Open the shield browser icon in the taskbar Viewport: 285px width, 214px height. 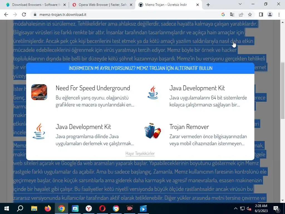[116, 208]
